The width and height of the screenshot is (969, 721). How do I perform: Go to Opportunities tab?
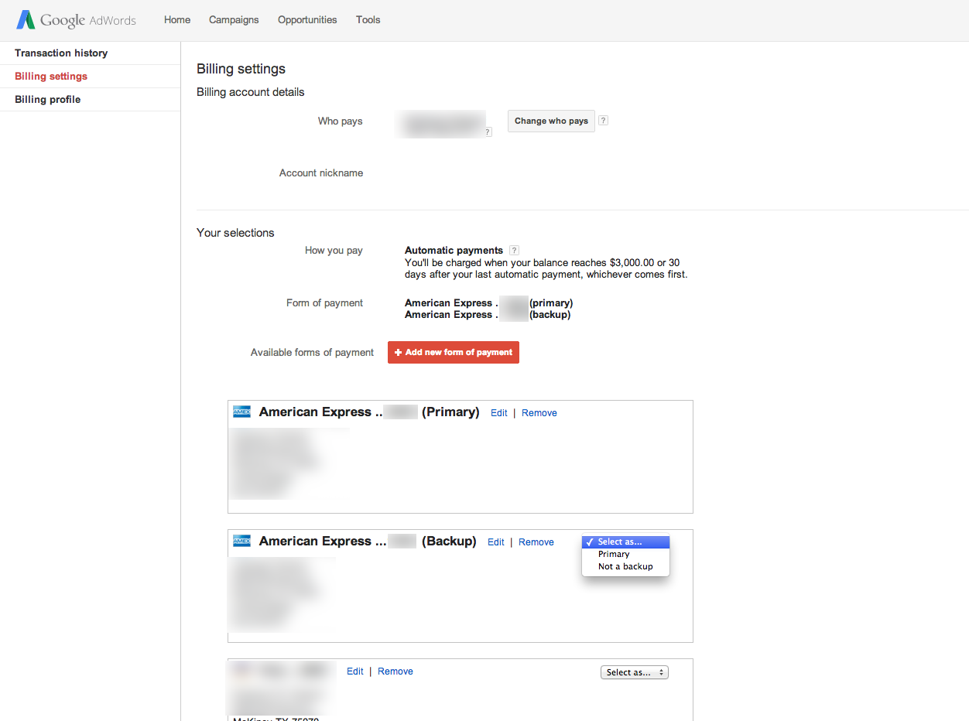point(307,20)
